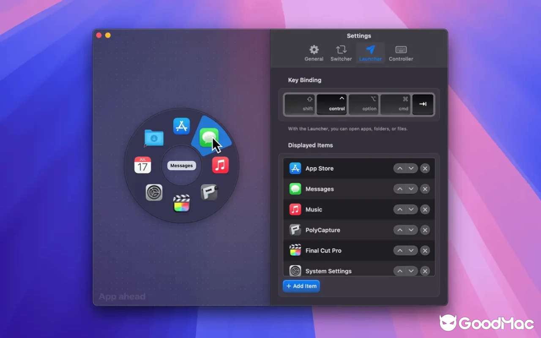This screenshot has width=541, height=338.
Task: Toggle the cmd key binding
Action: point(396,104)
